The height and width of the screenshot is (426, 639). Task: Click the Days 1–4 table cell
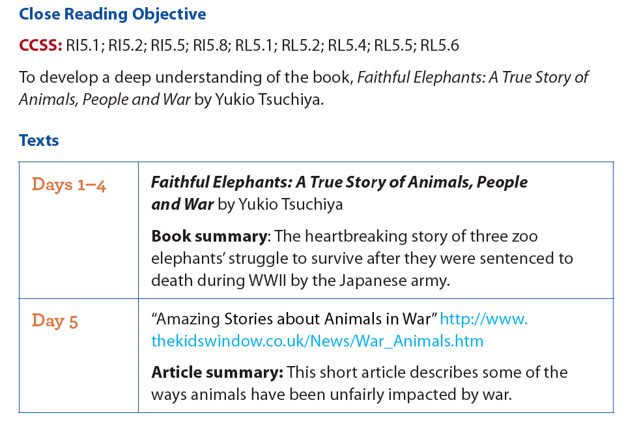[79, 231]
